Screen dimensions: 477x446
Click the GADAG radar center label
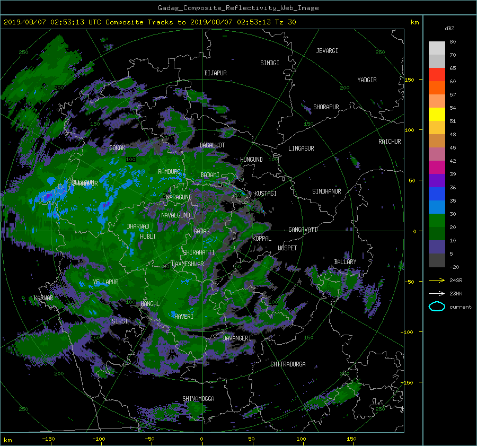pos(202,231)
